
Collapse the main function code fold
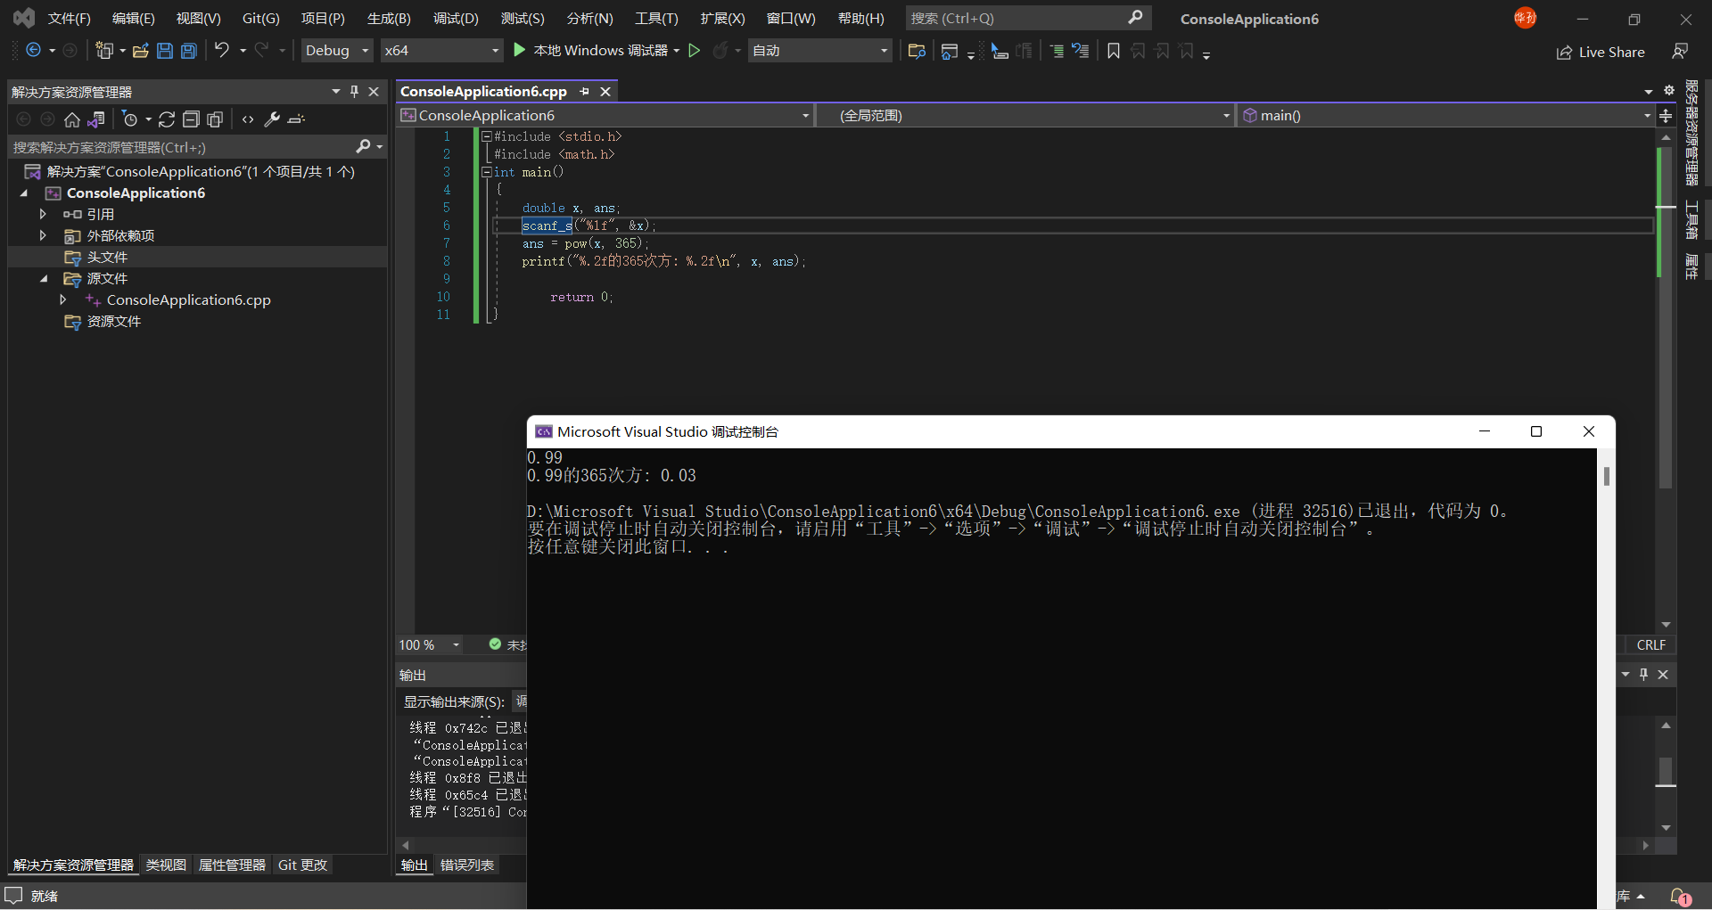pyautogui.click(x=487, y=172)
